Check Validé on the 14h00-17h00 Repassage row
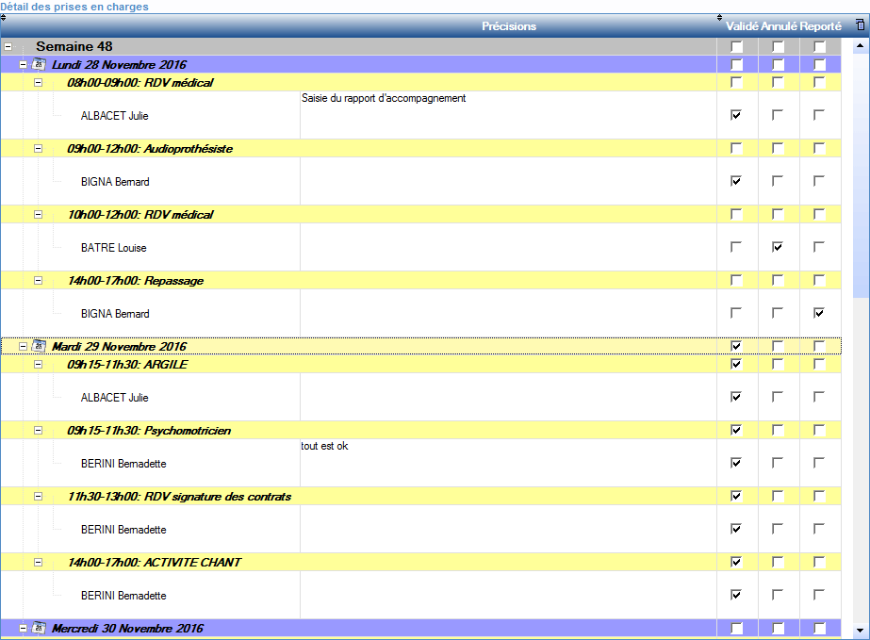The height and width of the screenshot is (640, 870). click(x=737, y=281)
